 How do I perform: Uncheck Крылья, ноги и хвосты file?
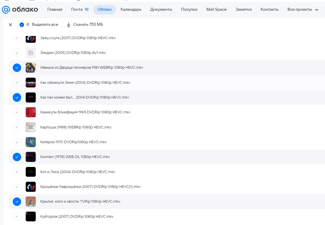17,202
